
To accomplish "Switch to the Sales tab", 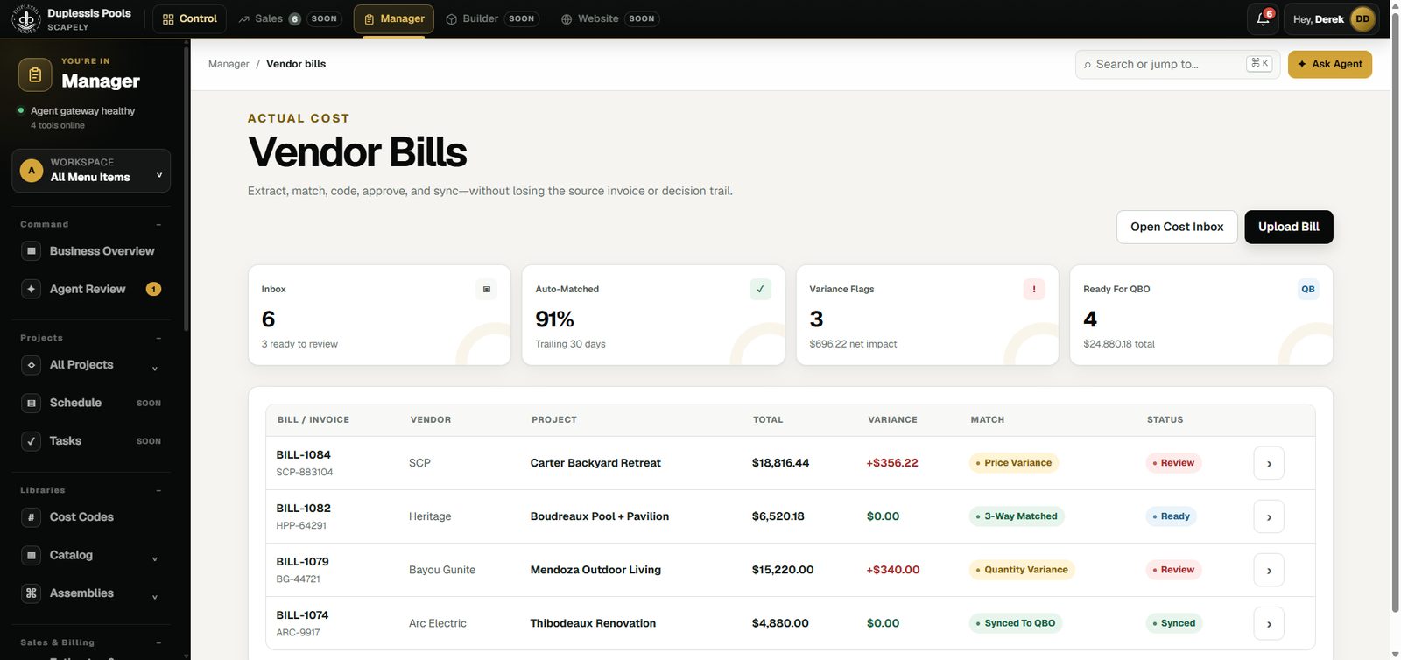I will click(288, 18).
